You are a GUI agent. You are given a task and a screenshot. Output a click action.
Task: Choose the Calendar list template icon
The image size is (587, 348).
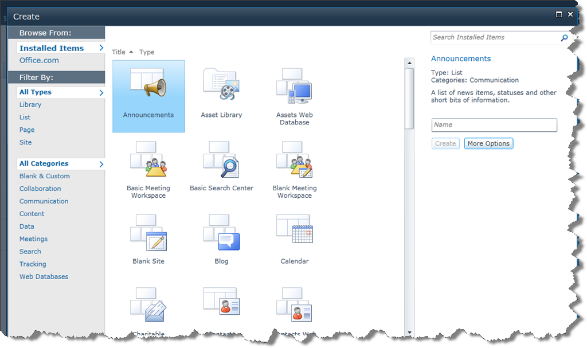coord(294,233)
